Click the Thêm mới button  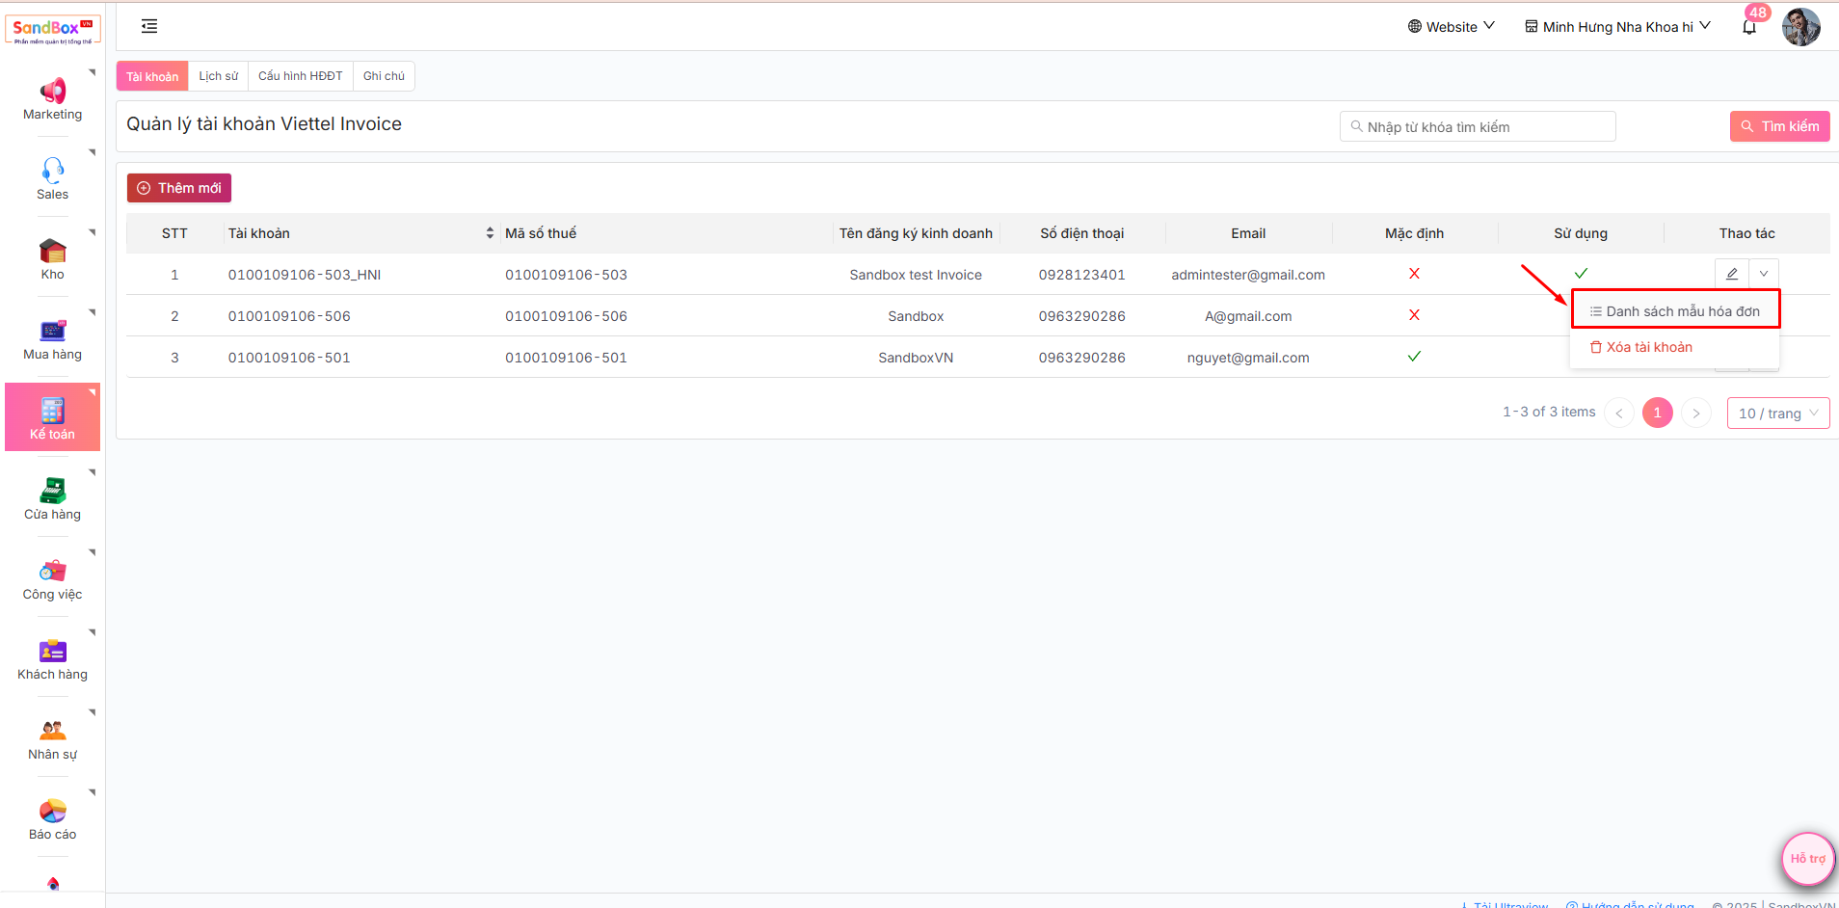pyautogui.click(x=179, y=188)
